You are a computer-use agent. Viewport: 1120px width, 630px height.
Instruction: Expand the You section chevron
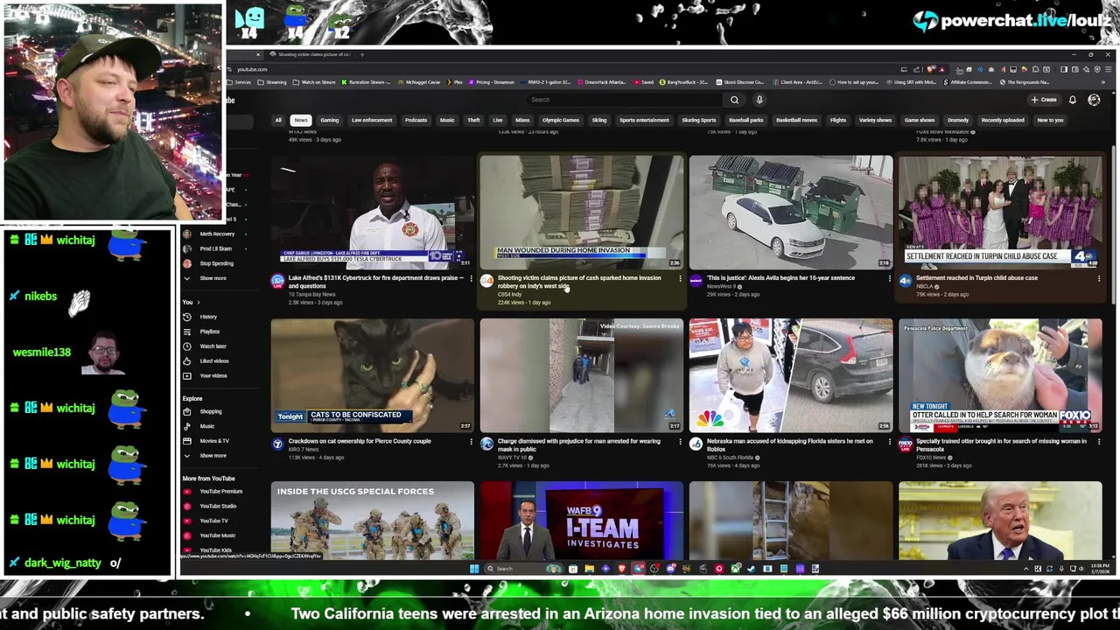198,303
